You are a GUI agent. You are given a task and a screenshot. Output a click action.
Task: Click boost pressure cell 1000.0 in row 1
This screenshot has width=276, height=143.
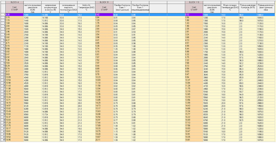(266, 15)
